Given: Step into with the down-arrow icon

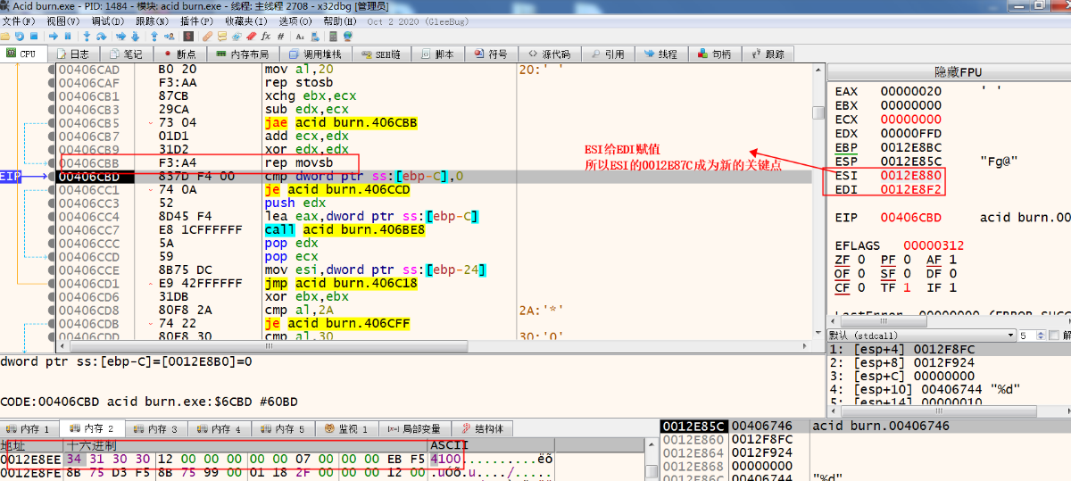Looking at the screenshot, I should tap(87, 37).
